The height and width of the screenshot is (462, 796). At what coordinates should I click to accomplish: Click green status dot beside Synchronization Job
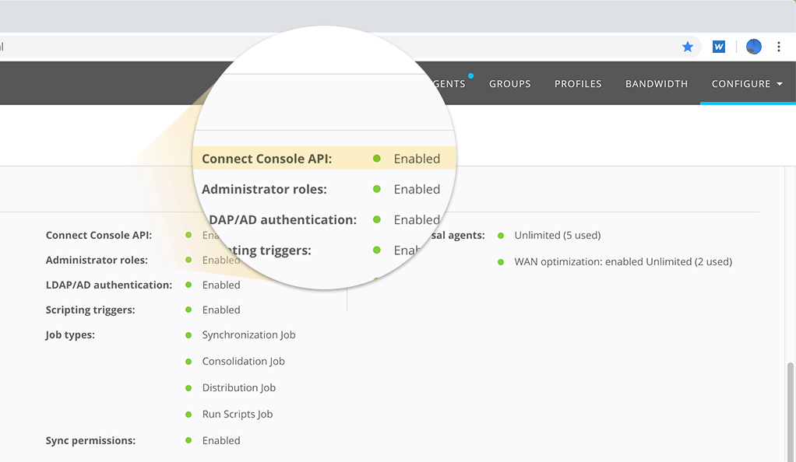pos(188,335)
